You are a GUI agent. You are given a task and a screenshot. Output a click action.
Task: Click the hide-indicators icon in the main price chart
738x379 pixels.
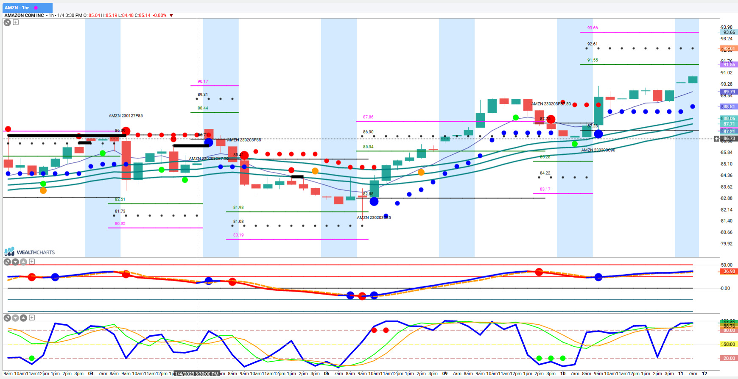pos(7,22)
